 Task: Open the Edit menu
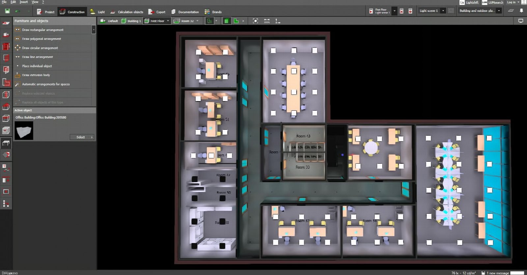[x=13, y=2]
